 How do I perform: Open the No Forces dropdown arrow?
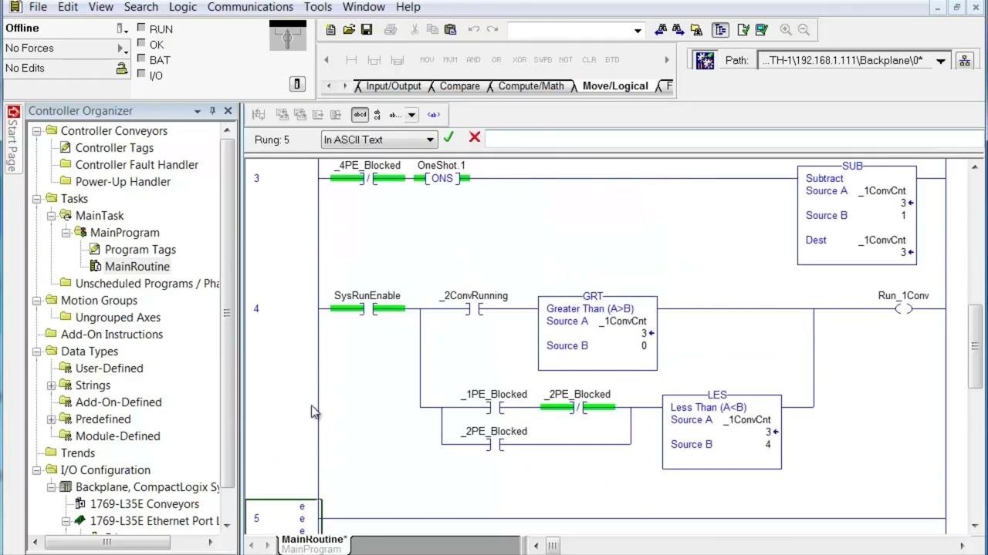[121, 49]
